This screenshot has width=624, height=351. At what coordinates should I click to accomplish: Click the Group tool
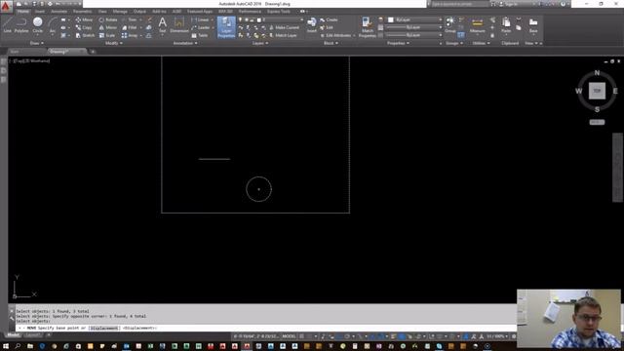[x=450, y=24]
